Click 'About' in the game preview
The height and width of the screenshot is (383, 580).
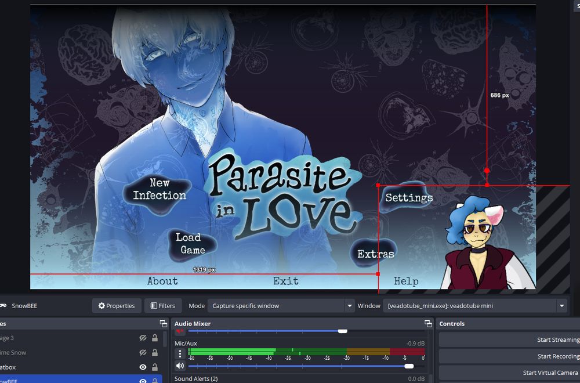coord(162,281)
